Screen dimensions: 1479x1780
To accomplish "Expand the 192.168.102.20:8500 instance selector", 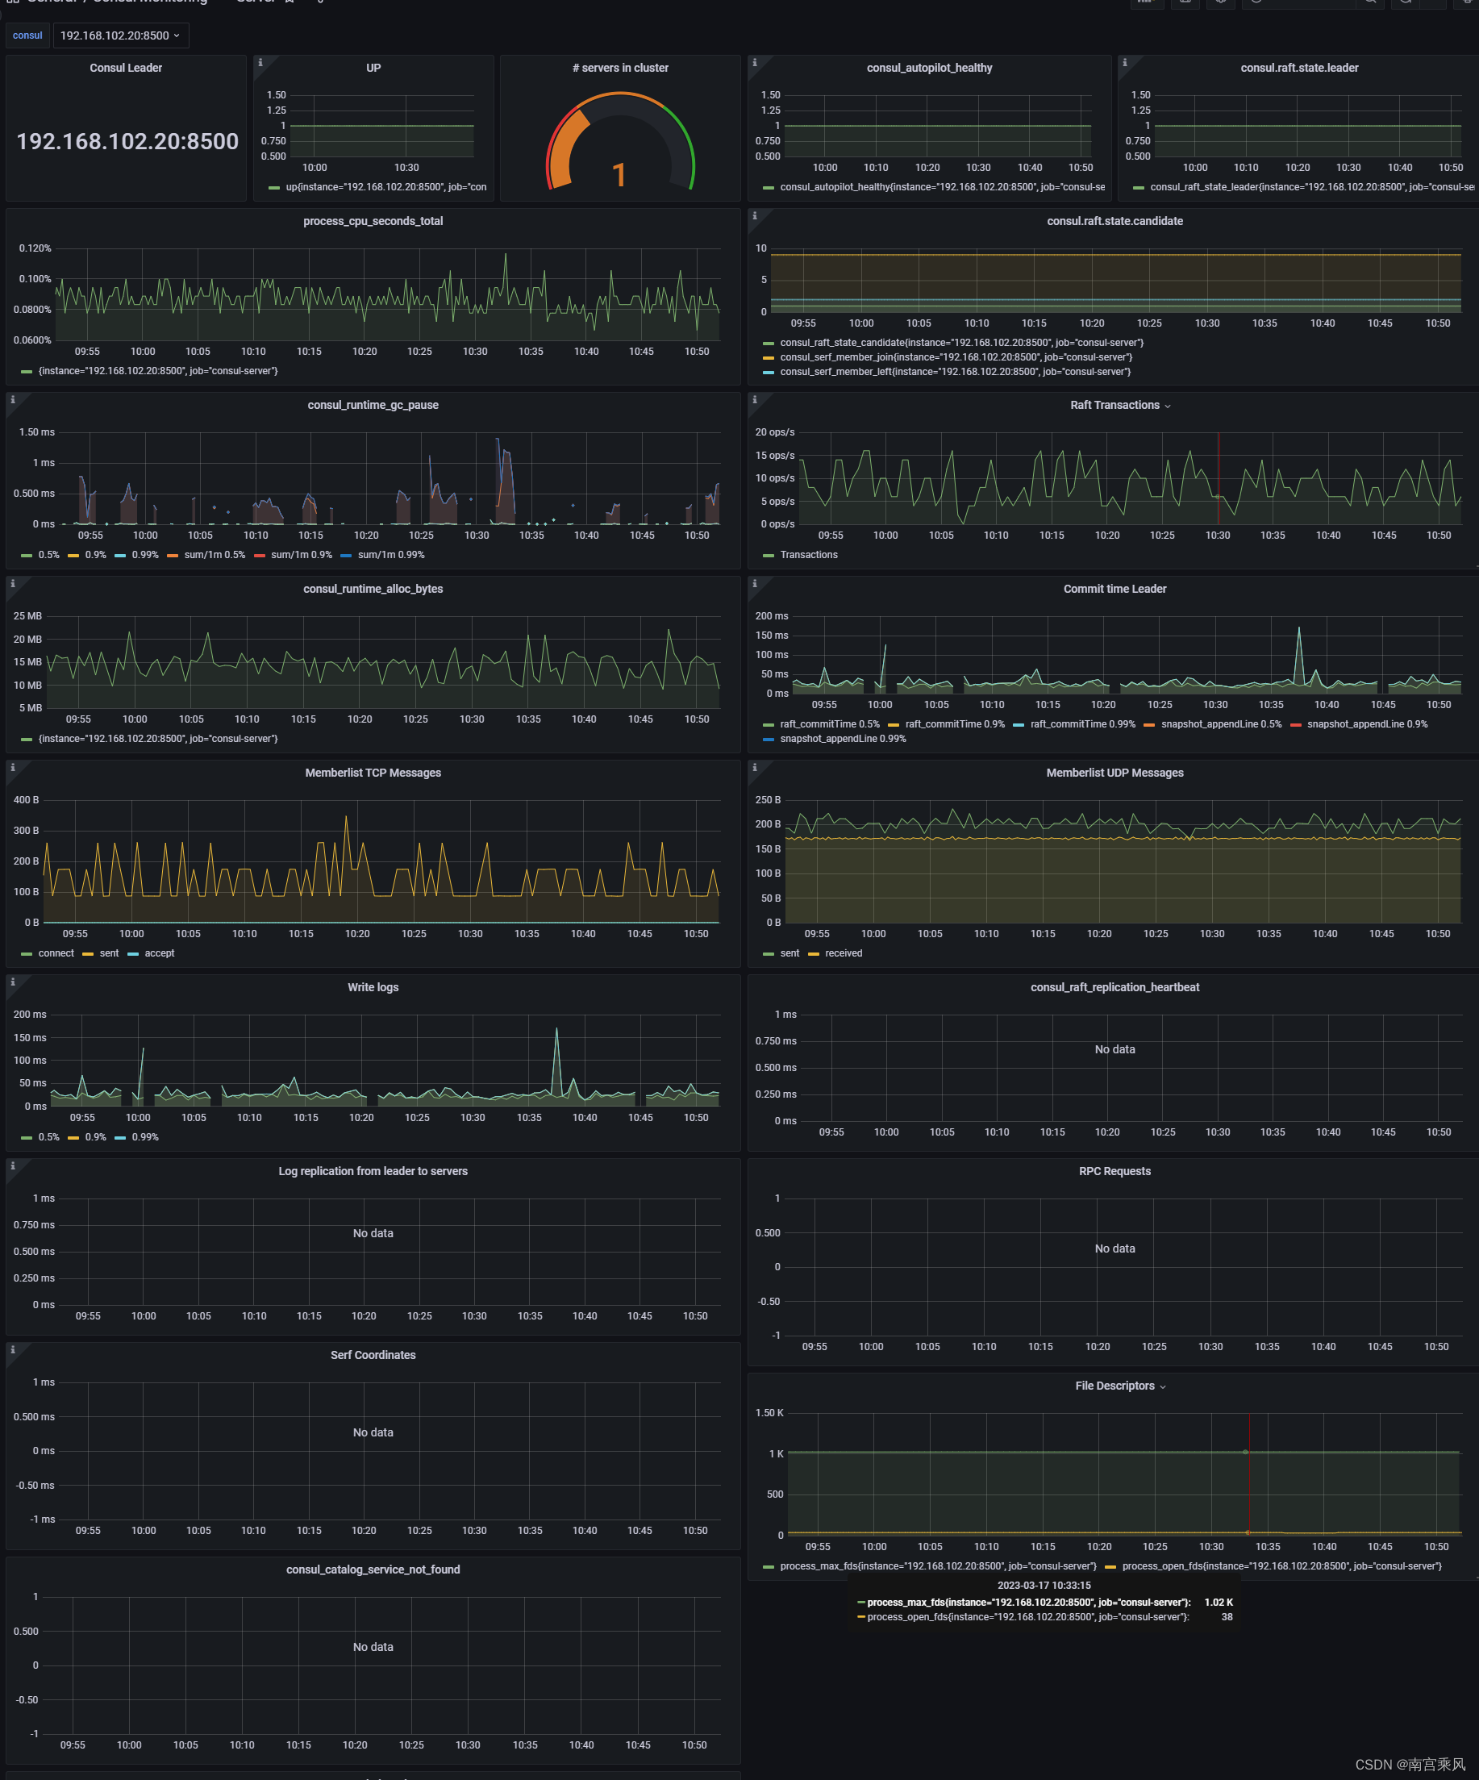I will [x=119, y=35].
